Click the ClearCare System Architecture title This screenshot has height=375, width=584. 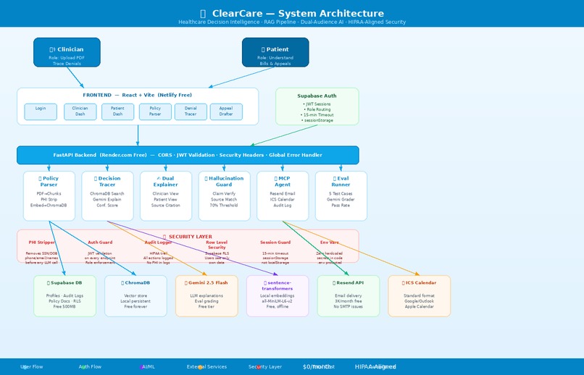pos(292,13)
